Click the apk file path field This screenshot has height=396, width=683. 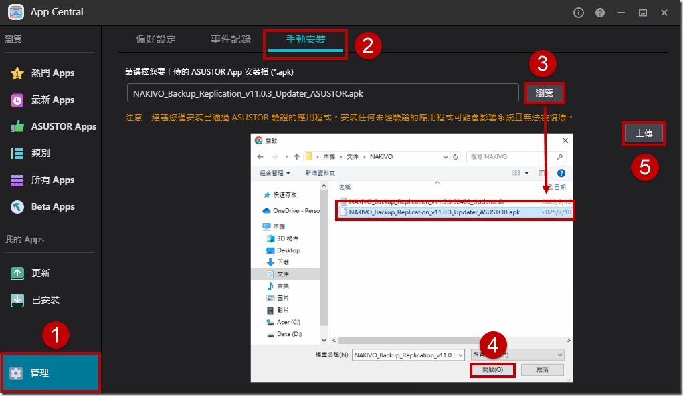coord(323,93)
